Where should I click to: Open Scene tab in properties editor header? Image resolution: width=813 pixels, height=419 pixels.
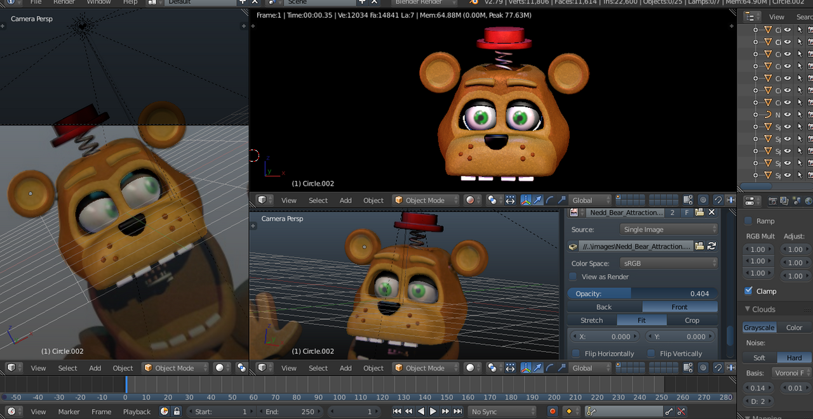796,201
